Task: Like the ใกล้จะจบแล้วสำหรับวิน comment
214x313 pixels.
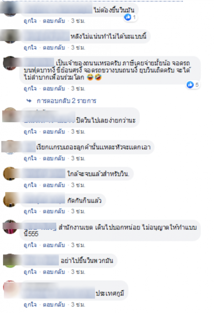Action: pyautogui.click(x=30, y=185)
